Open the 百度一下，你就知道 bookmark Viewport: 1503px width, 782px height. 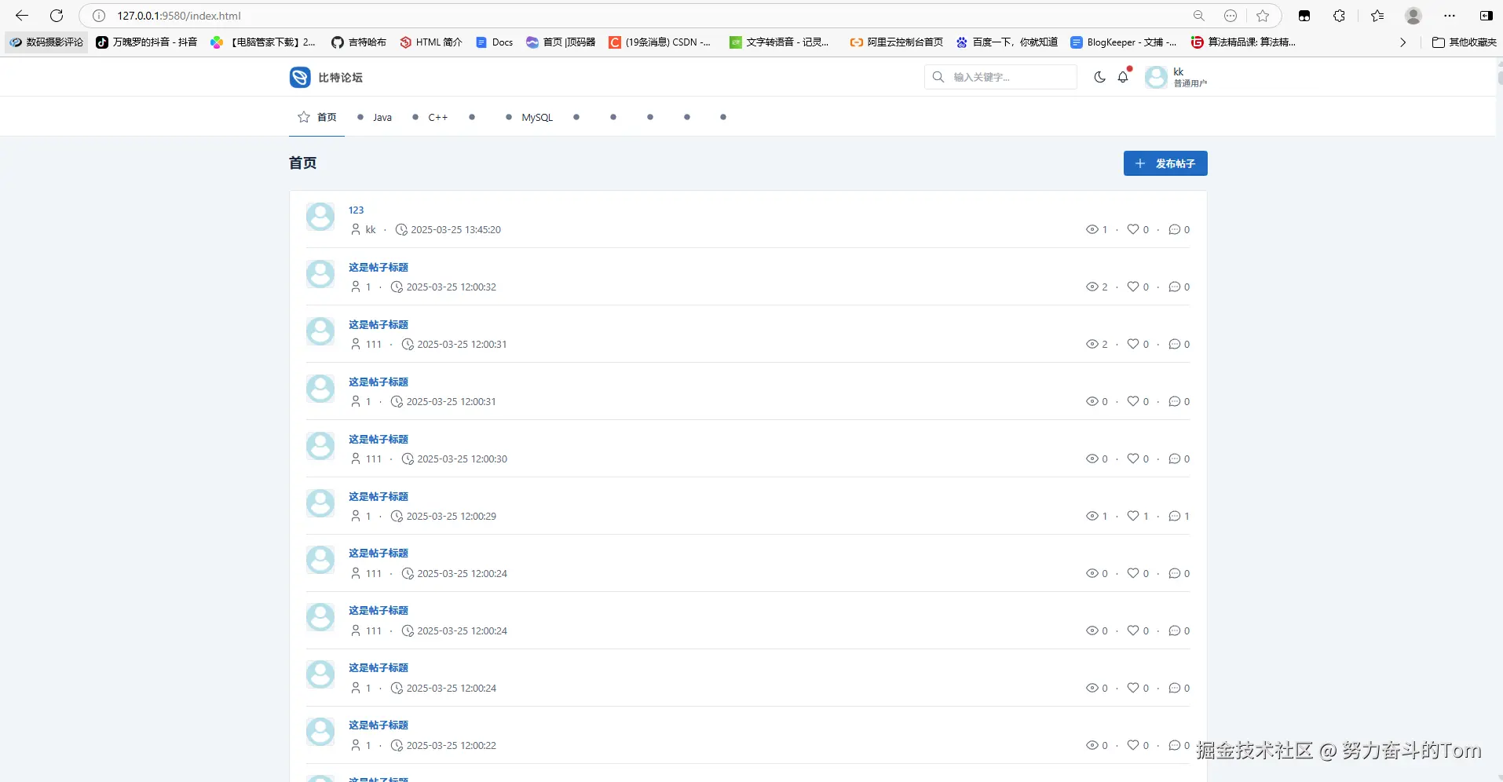click(1007, 42)
